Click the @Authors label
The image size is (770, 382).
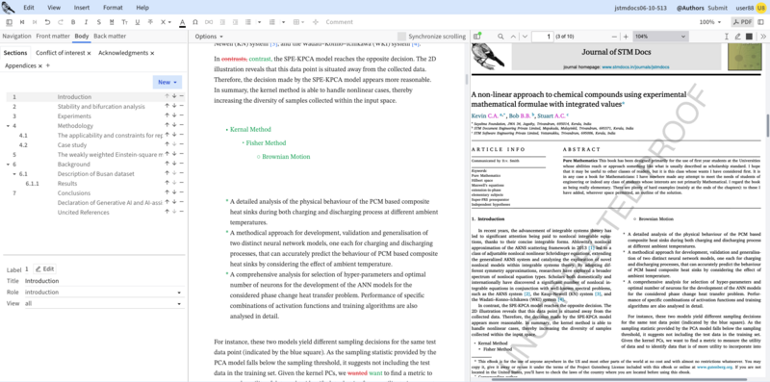[x=690, y=8]
